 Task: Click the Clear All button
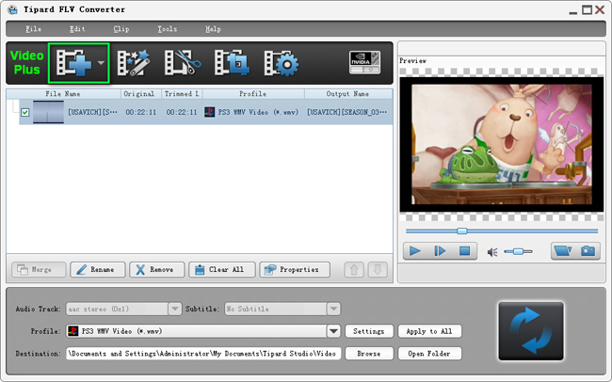[221, 270]
